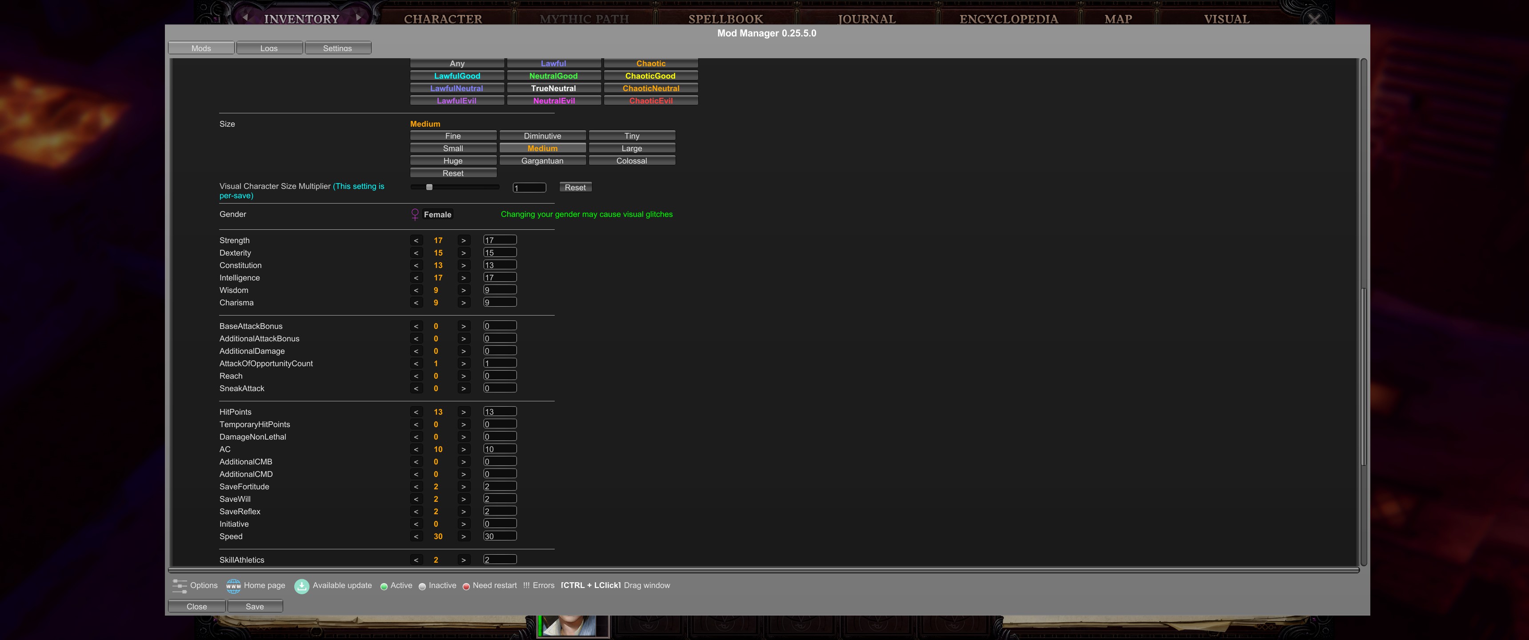Click the Available update download icon
Image resolution: width=1529 pixels, height=640 pixels.
click(x=301, y=586)
